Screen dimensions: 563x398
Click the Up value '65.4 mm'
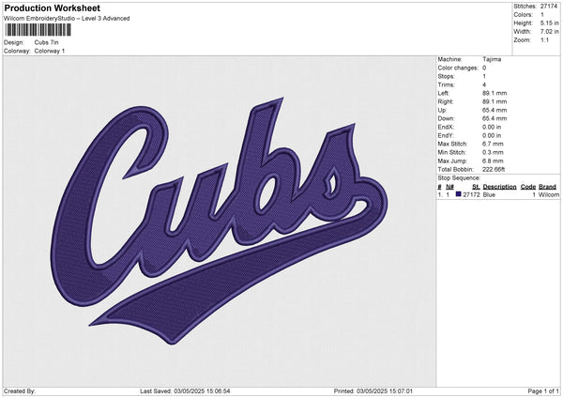(x=495, y=110)
